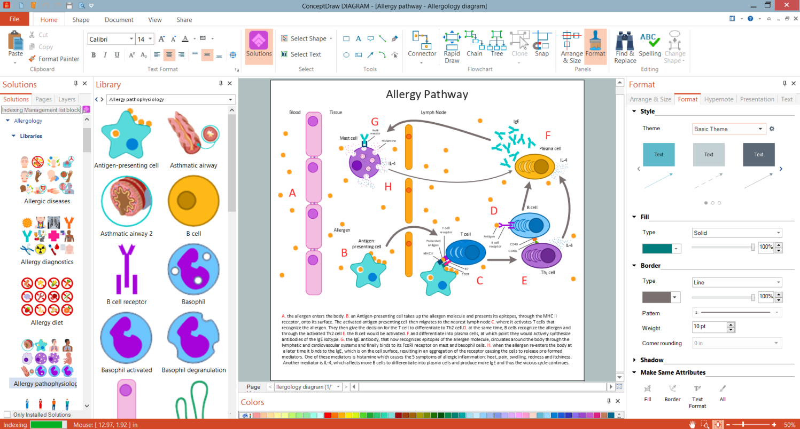
Task: Apply bold formatting
Action: click(x=94, y=54)
